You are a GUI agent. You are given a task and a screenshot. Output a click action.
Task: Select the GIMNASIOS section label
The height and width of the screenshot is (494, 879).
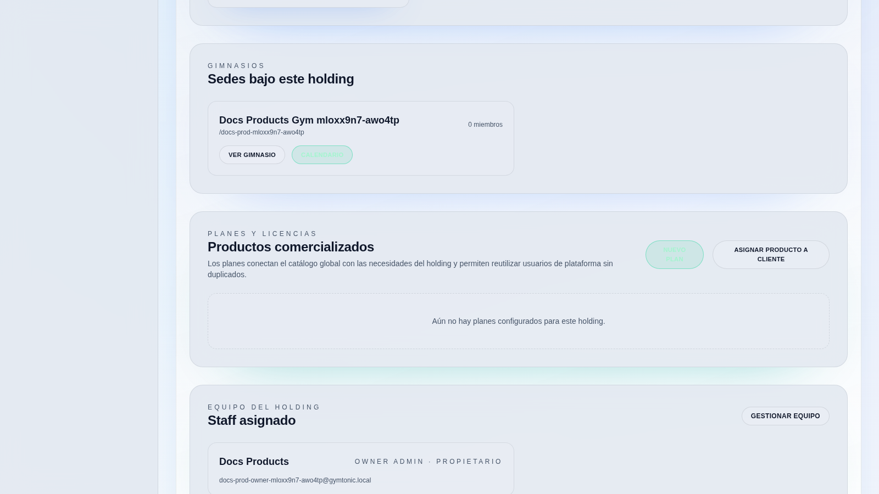pos(236,66)
